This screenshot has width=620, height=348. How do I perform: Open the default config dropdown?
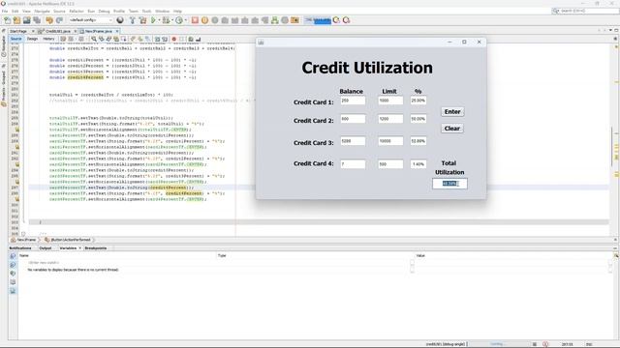point(91,20)
